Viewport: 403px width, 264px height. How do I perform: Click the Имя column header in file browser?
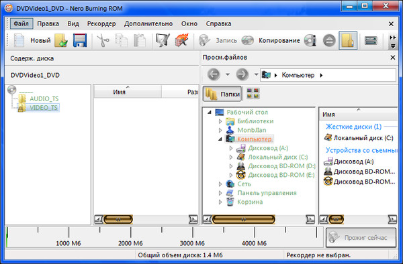358,115
